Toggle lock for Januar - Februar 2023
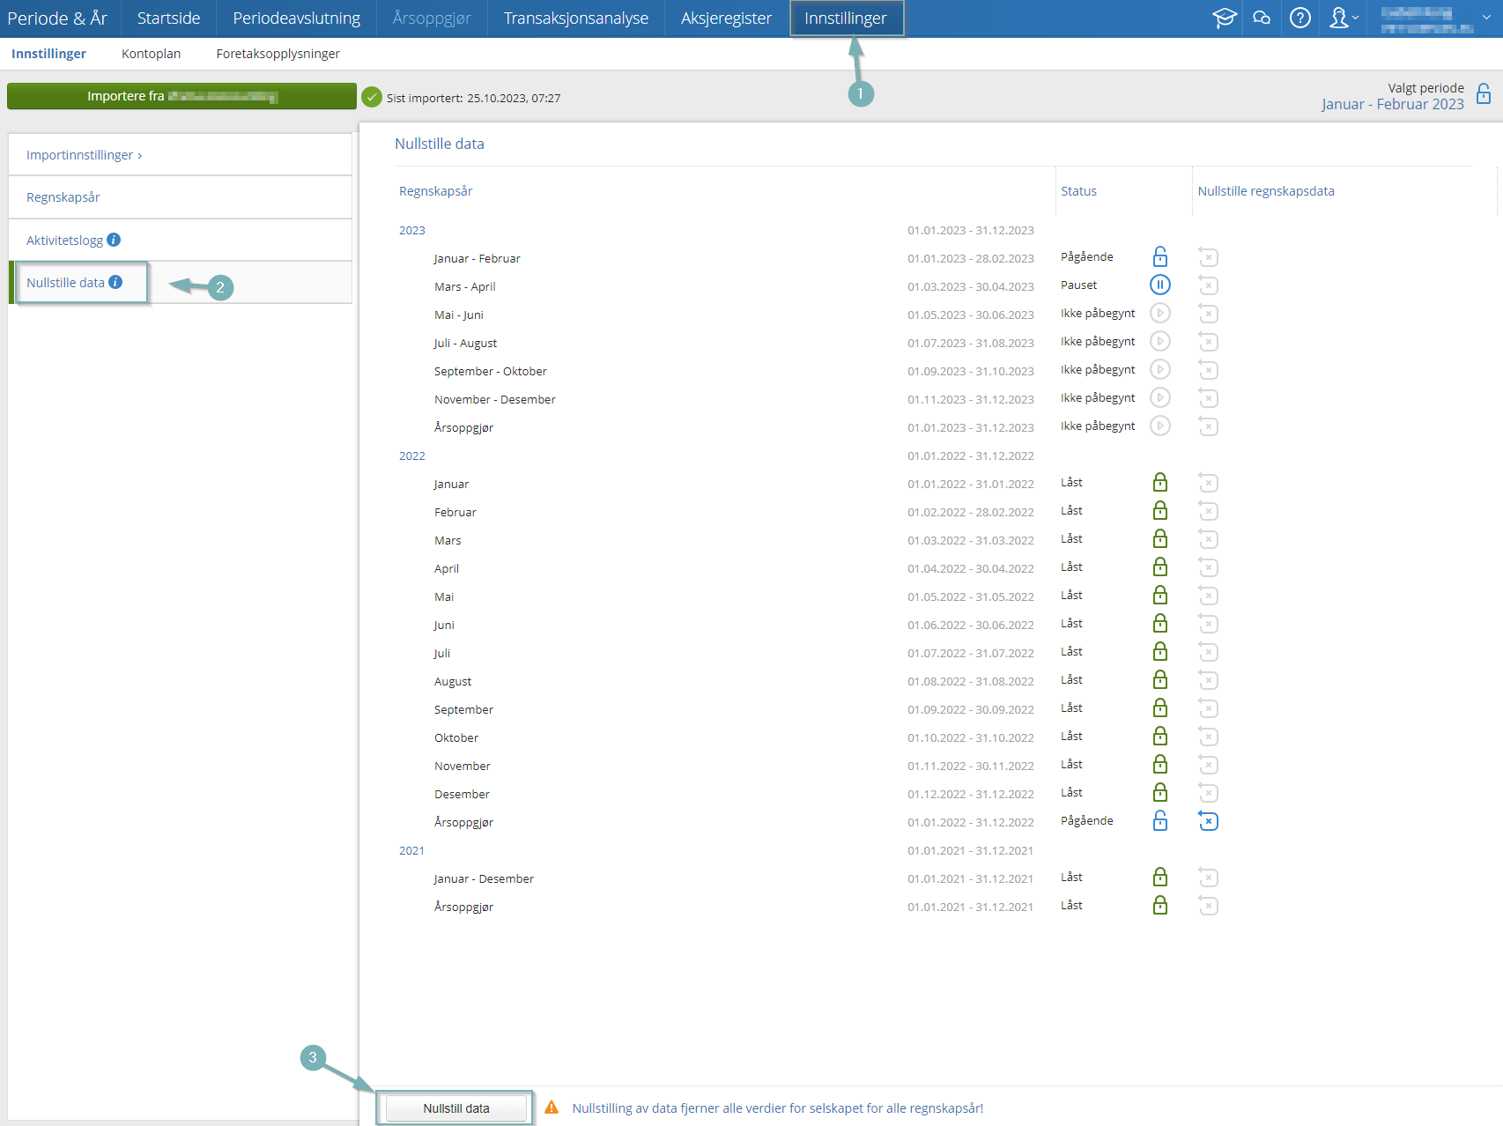The width and height of the screenshot is (1503, 1126). click(1160, 256)
